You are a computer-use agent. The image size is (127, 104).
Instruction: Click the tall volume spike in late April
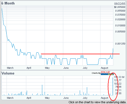click(x=42, y=90)
